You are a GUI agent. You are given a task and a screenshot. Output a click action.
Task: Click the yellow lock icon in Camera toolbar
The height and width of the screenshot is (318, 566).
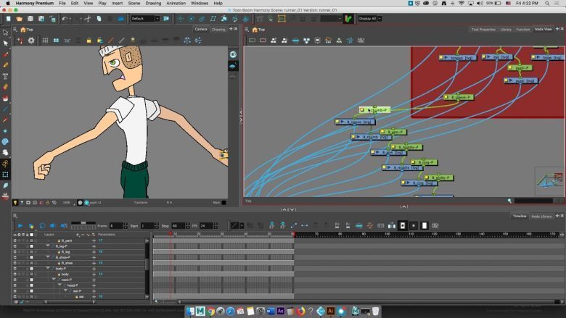89,41
